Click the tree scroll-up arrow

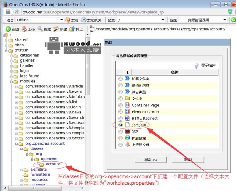point(88,35)
